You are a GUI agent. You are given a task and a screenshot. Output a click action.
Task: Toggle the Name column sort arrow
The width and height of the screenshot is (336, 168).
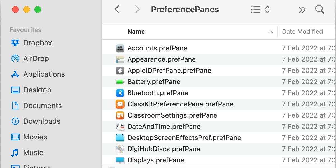(270, 32)
